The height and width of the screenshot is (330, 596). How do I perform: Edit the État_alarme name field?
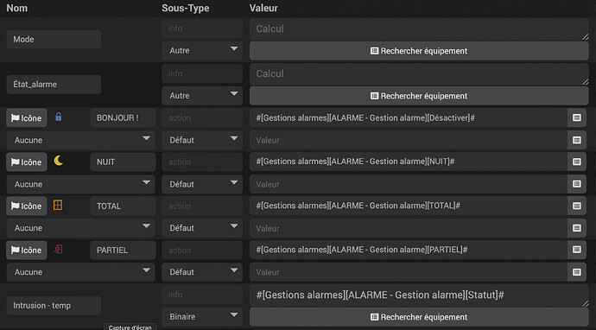coord(54,85)
